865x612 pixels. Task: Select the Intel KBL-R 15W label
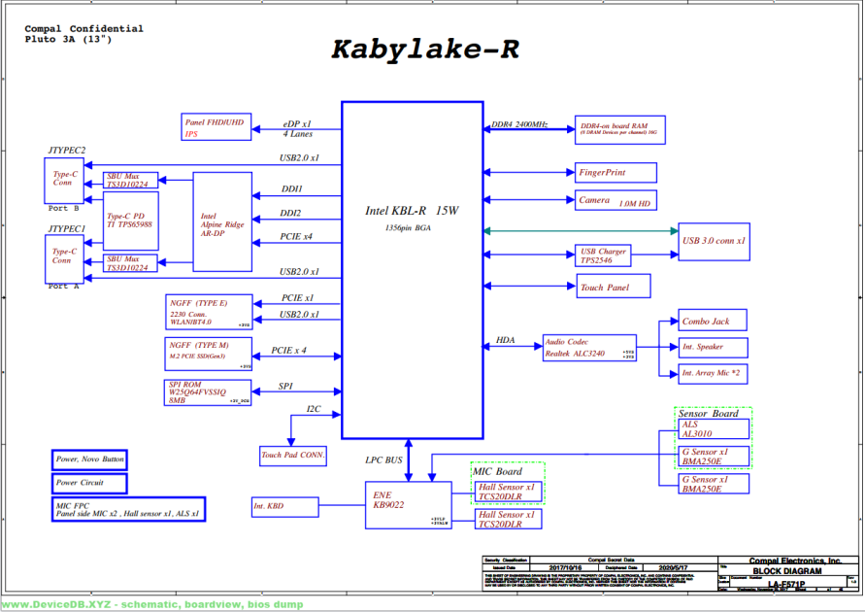pyautogui.click(x=412, y=210)
